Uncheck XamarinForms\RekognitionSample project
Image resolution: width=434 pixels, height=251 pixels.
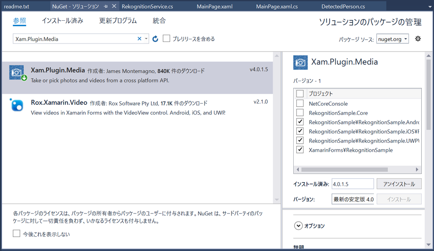pos(300,150)
